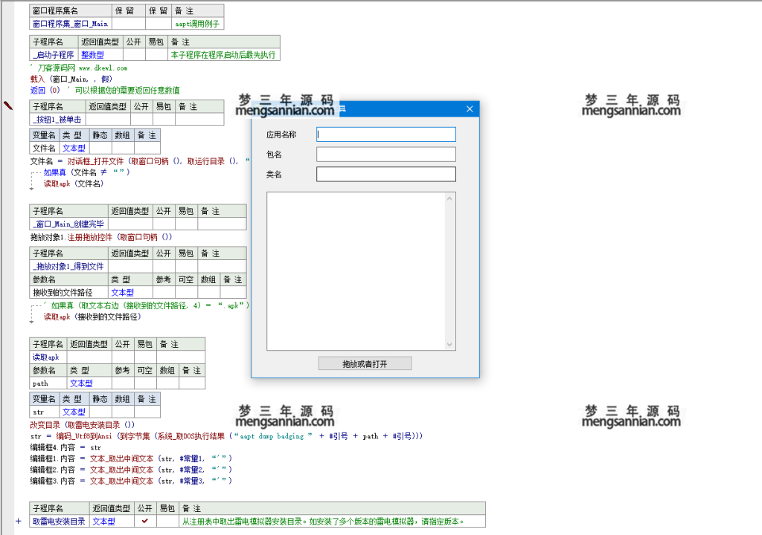Select the 类名 input field
762x535 pixels.
(385, 175)
